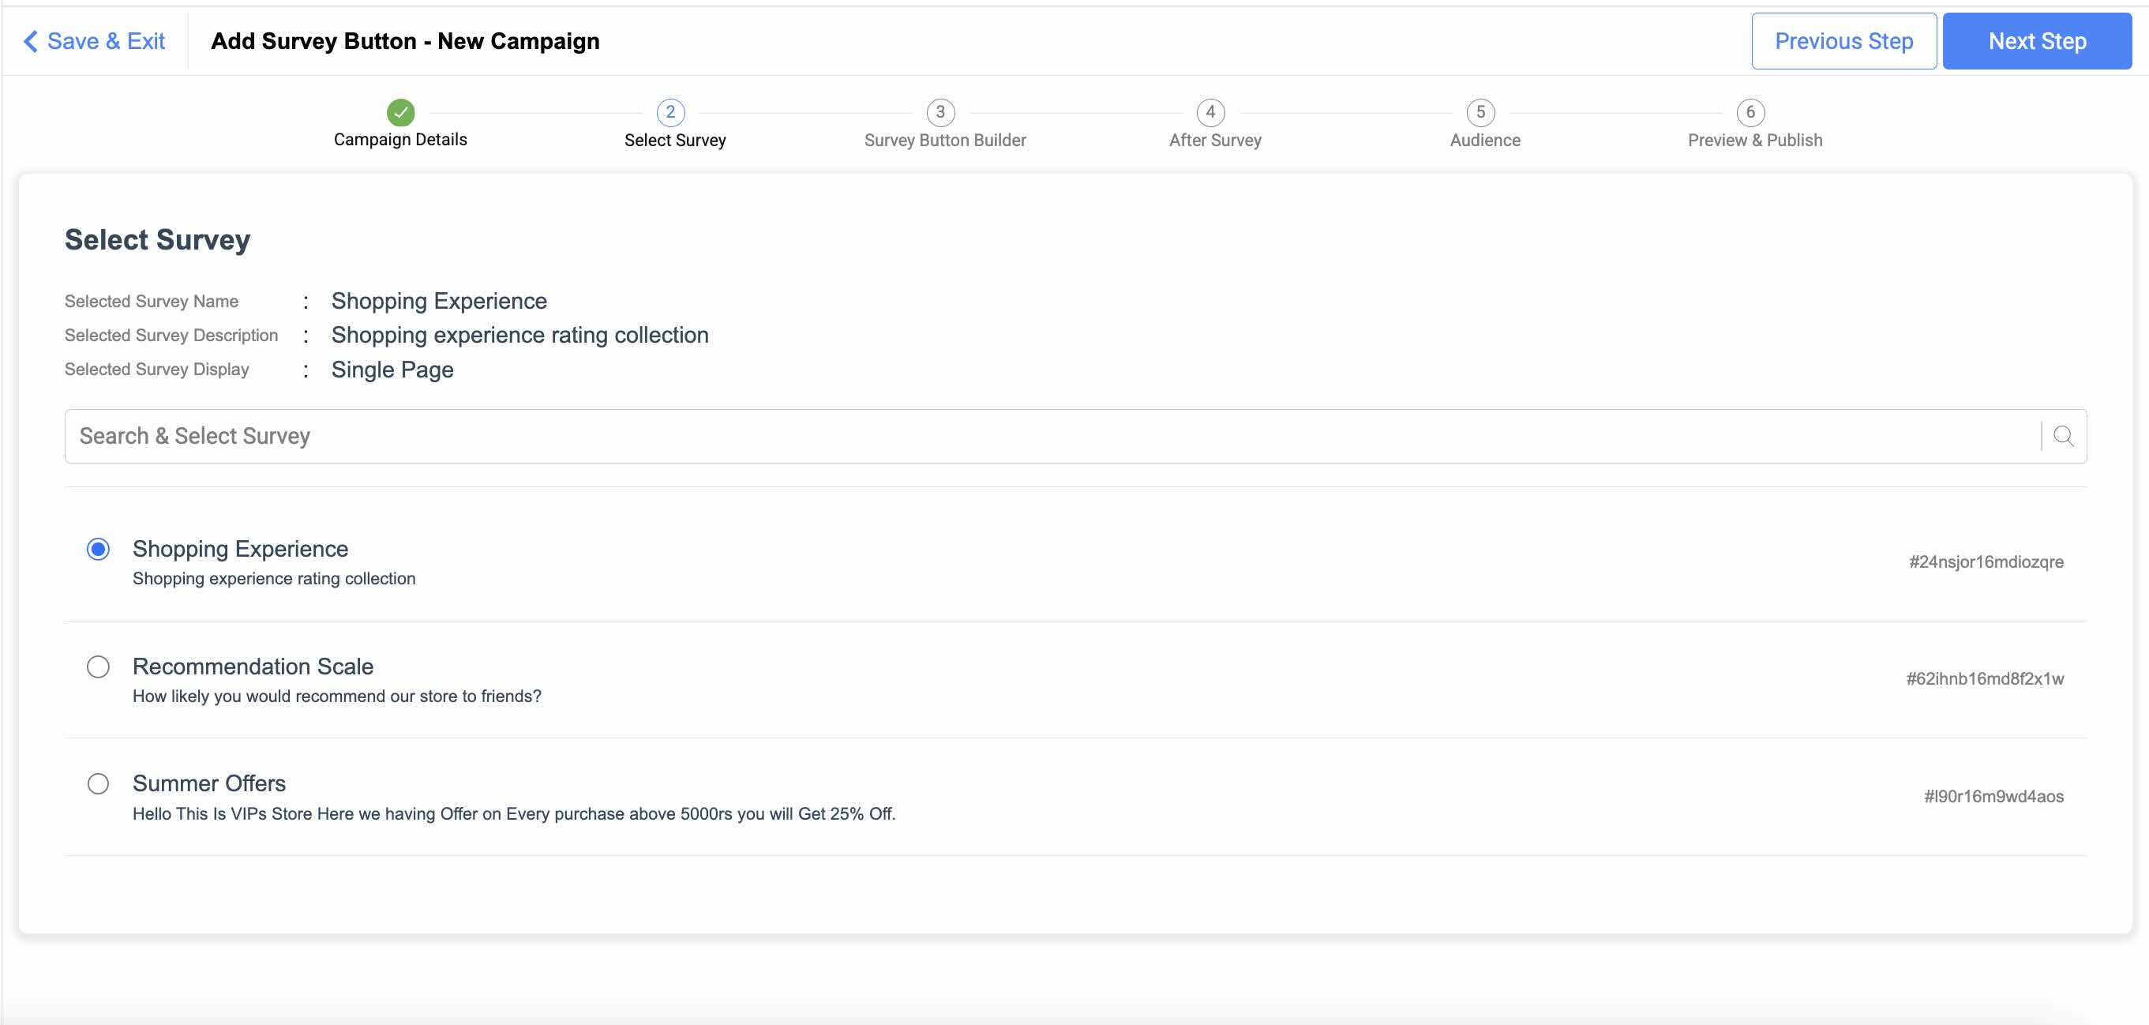Select the Recommendation Scale survey radio button

(x=98, y=666)
